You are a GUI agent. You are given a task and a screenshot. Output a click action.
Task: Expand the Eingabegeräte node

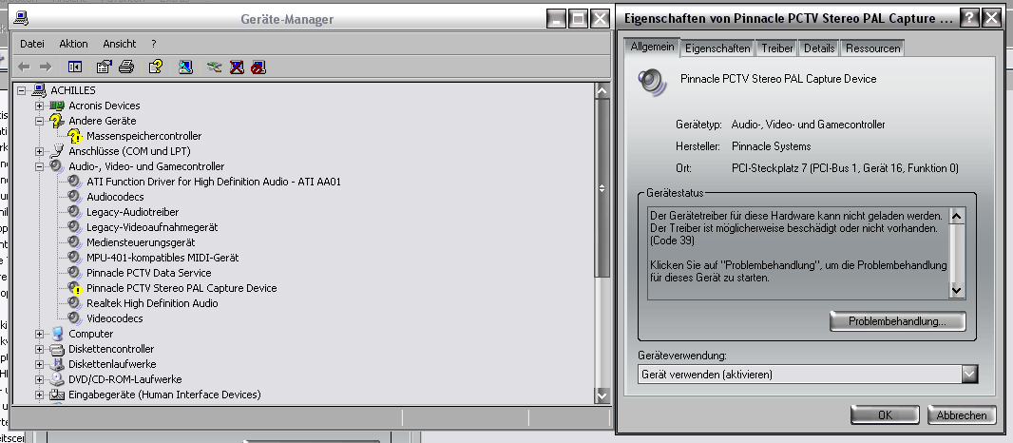(x=39, y=395)
